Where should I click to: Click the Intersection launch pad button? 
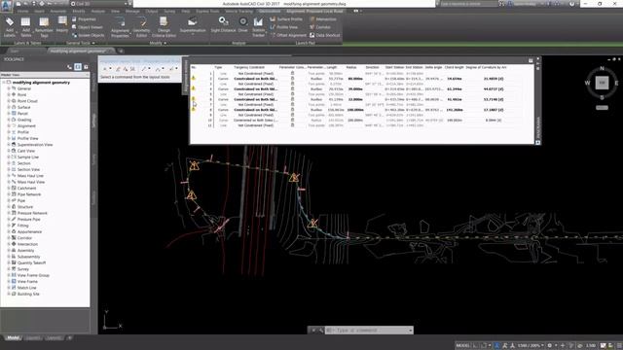coord(322,19)
